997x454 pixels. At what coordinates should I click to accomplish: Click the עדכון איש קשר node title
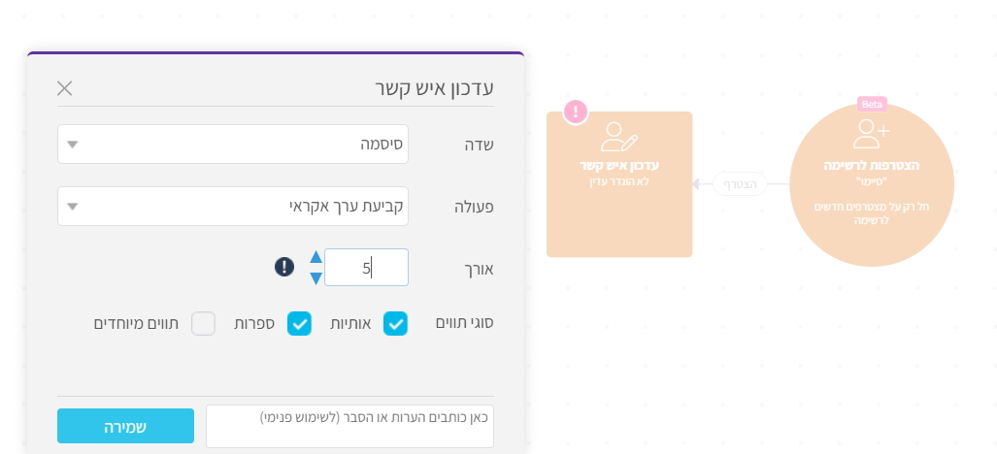pos(619,166)
